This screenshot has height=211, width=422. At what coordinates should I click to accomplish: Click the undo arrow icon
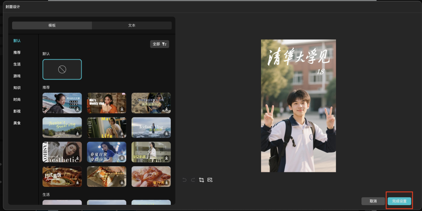click(x=184, y=180)
